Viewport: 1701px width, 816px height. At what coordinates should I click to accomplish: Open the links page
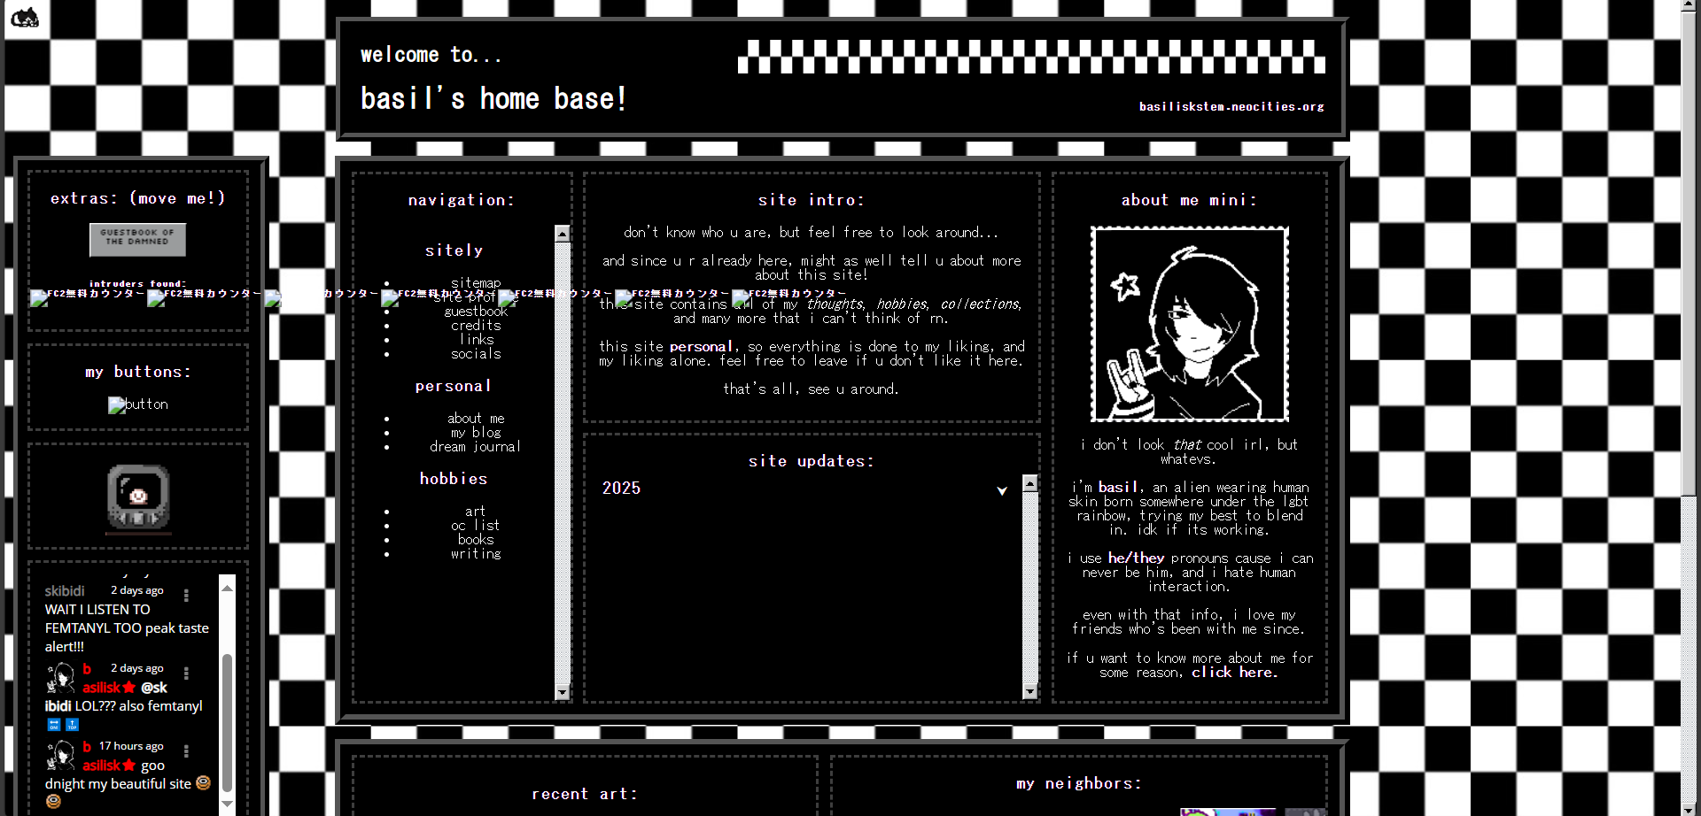477,340
